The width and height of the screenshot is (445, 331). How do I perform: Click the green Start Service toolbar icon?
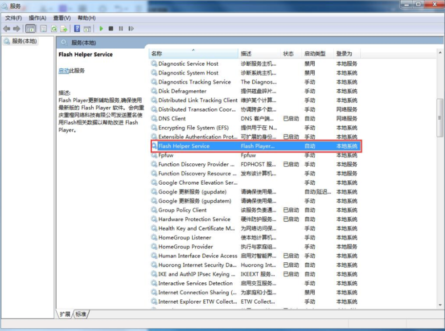click(x=101, y=29)
